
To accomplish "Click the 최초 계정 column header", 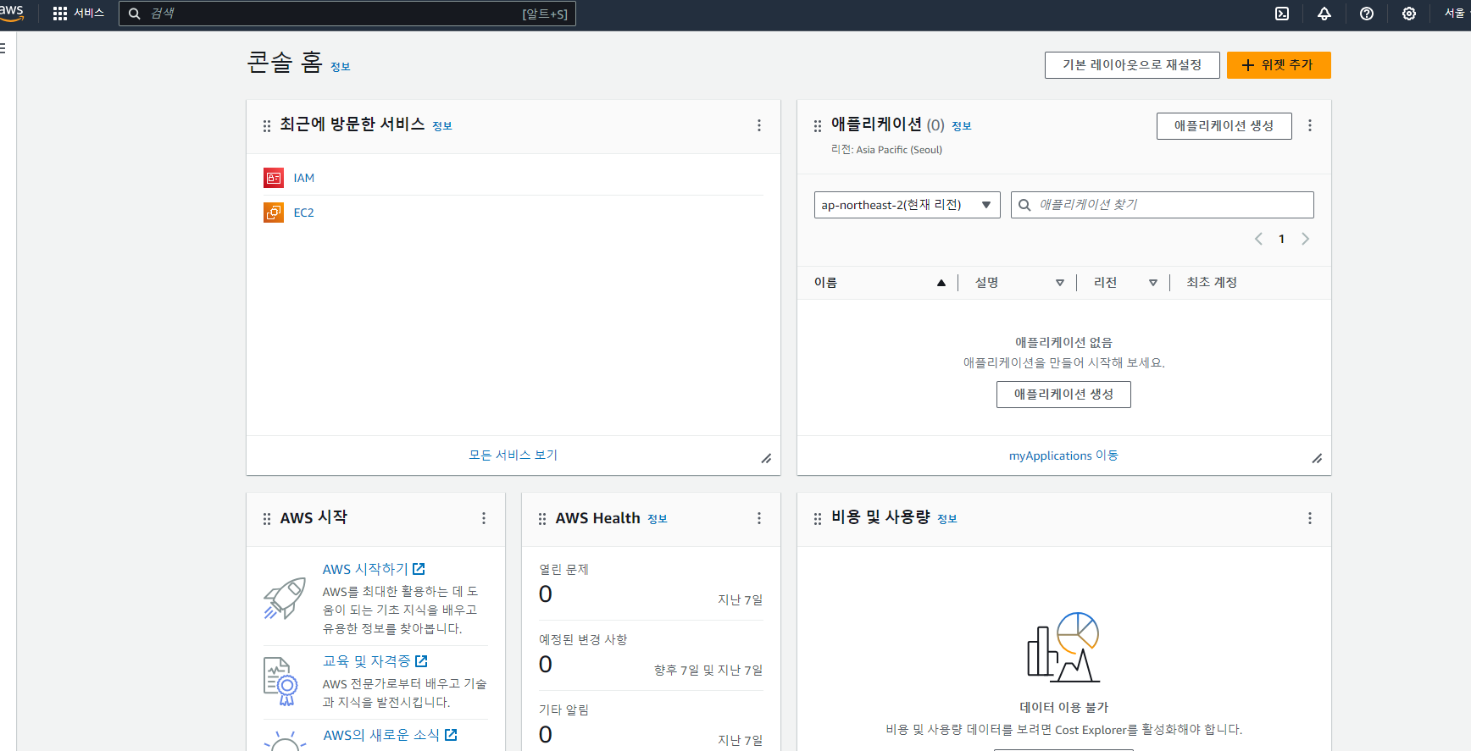I will (1213, 283).
